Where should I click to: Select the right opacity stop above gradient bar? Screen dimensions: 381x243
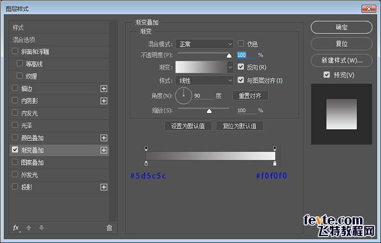click(x=275, y=148)
